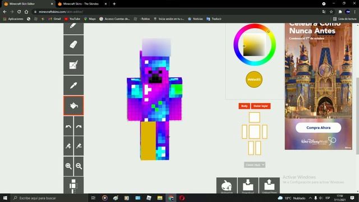
Task: Click the current yellow color swatch
Action: point(254,80)
